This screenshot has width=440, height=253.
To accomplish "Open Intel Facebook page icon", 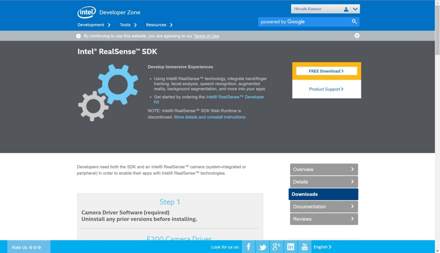I will point(248,247).
